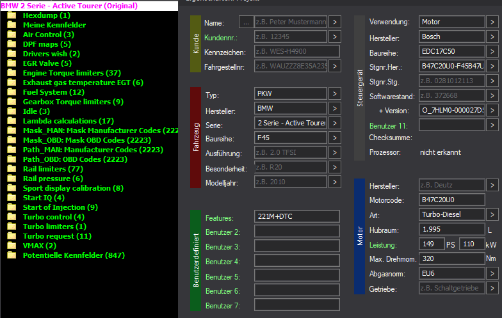Viewport: 502px width, 318px height.
Task: Open Path_MAN: Manufacturer Codes (2223) folder
Action: click(x=93, y=150)
